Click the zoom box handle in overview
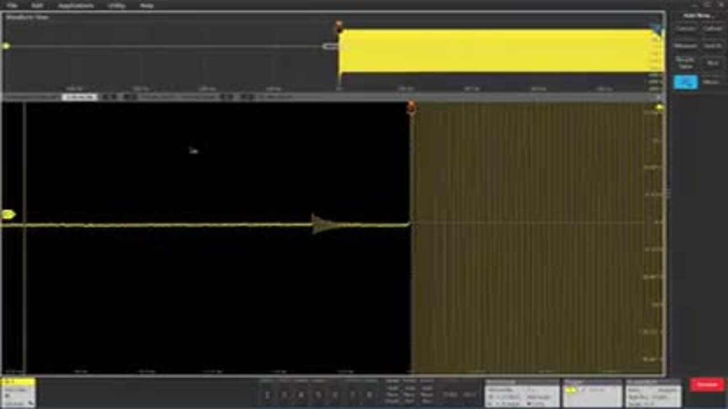728x409 pixels. pos(330,46)
